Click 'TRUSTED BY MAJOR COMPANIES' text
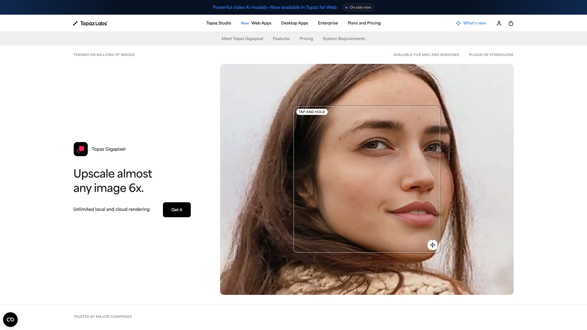 [102, 317]
